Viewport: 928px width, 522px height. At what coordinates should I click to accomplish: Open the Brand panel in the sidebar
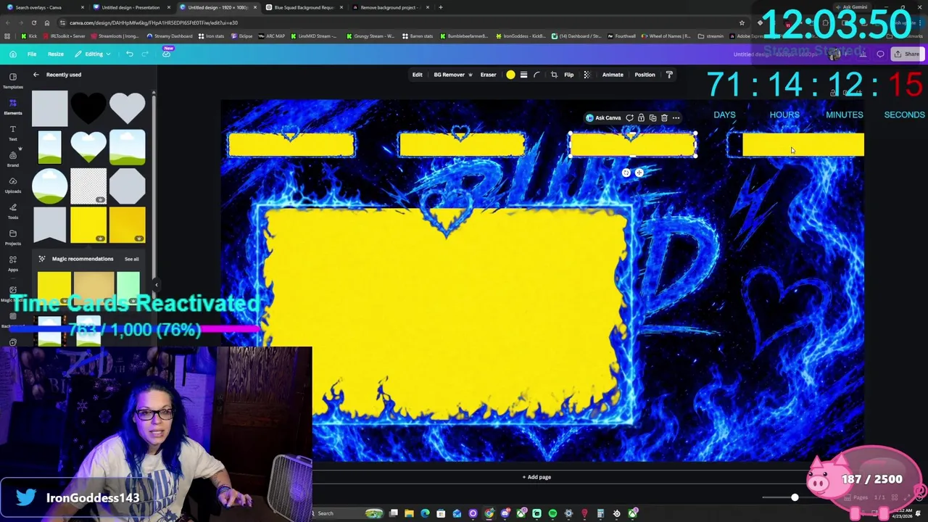(x=12, y=159)
